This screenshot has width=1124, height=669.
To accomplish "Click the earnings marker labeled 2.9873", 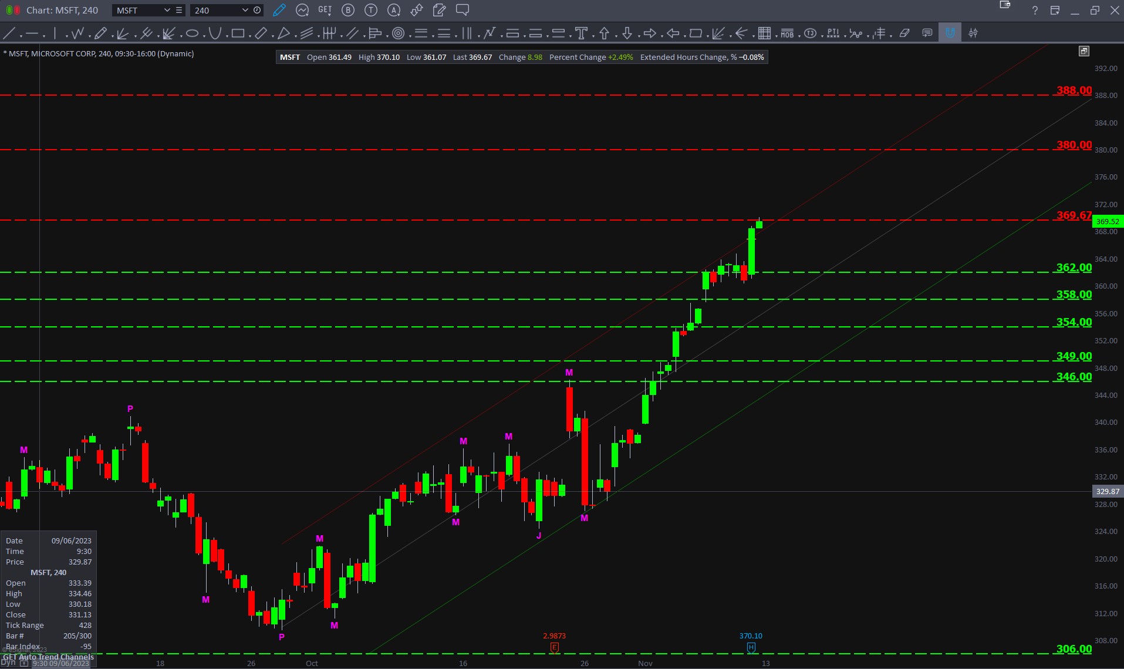I will pos(554,647).
